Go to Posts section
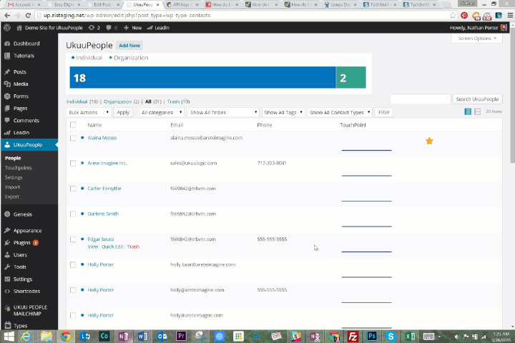515x343 pixels. pos(20,71)
